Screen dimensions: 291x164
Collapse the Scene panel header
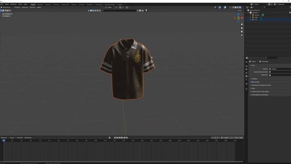point(253,66)
